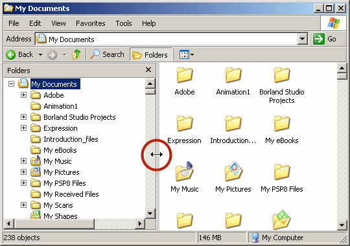Expand the My Music tree node
350x246 pixels.
coord(23,161)
